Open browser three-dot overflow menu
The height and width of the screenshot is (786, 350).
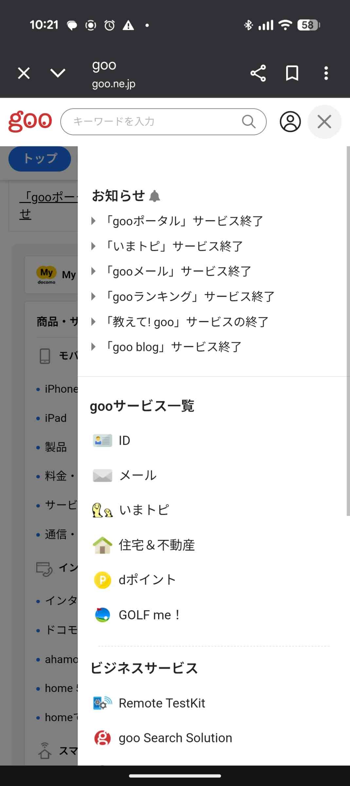(326, 73)
